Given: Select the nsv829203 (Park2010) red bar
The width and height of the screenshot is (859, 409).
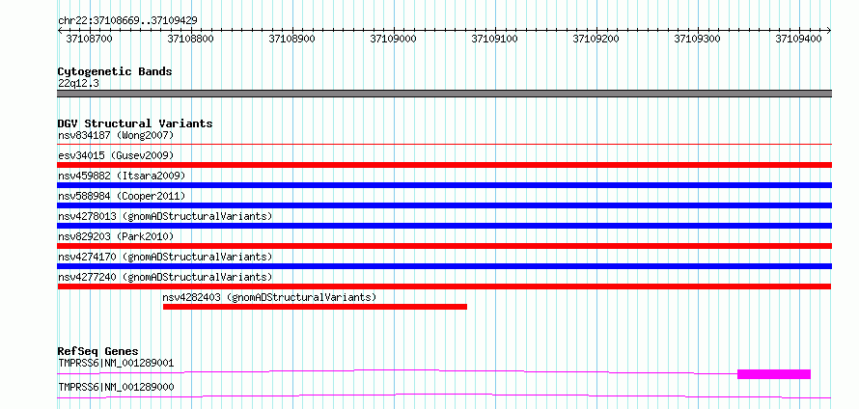Looking at the screenshot, I should [444, 246].
